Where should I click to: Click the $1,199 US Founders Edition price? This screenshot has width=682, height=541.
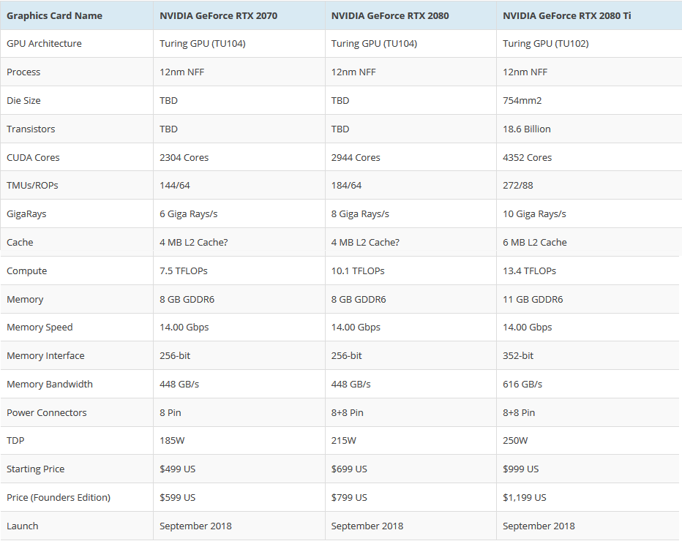point(524,498)
